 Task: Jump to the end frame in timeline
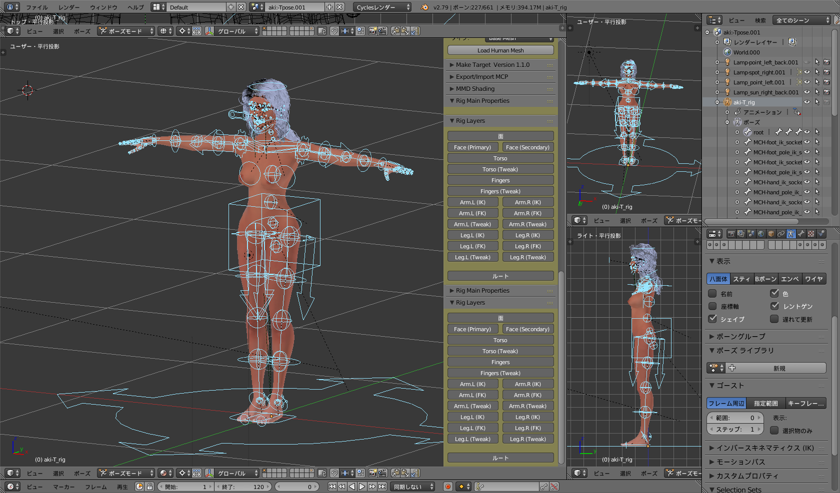382,487
